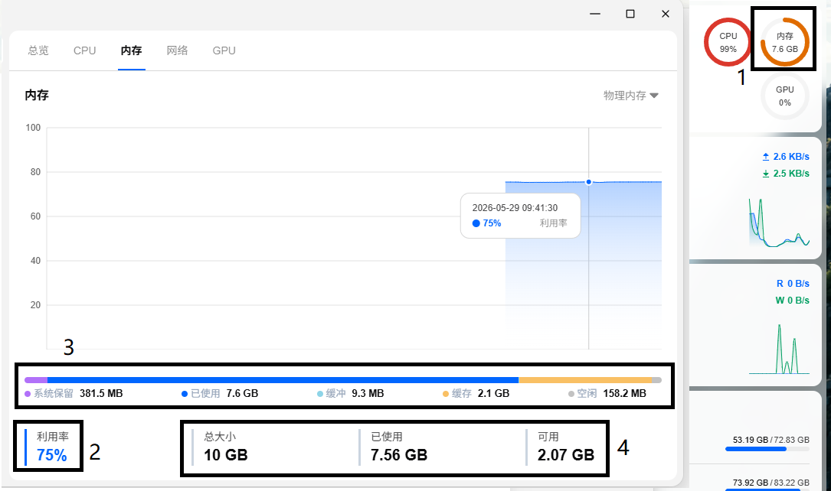Open the 物理内存 dropdown
The image size is (831, 491).
[x=630, y=96]
